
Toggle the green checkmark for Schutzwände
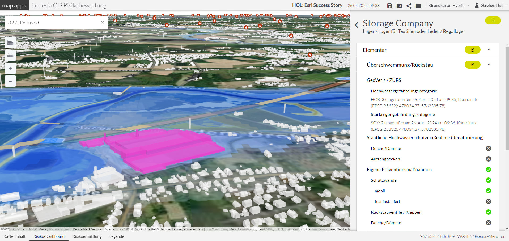488,180
